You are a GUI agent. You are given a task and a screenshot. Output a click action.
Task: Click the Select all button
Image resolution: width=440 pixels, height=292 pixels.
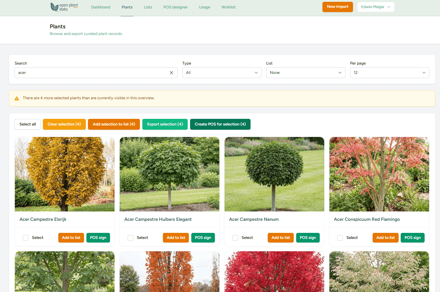[27, 124]
